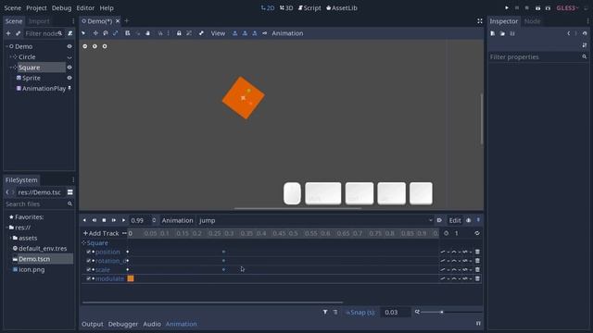Image resolution: width=593 pixels, height=333 pixels.
Task: Add new node with plus icon
Action: point(8,33)
